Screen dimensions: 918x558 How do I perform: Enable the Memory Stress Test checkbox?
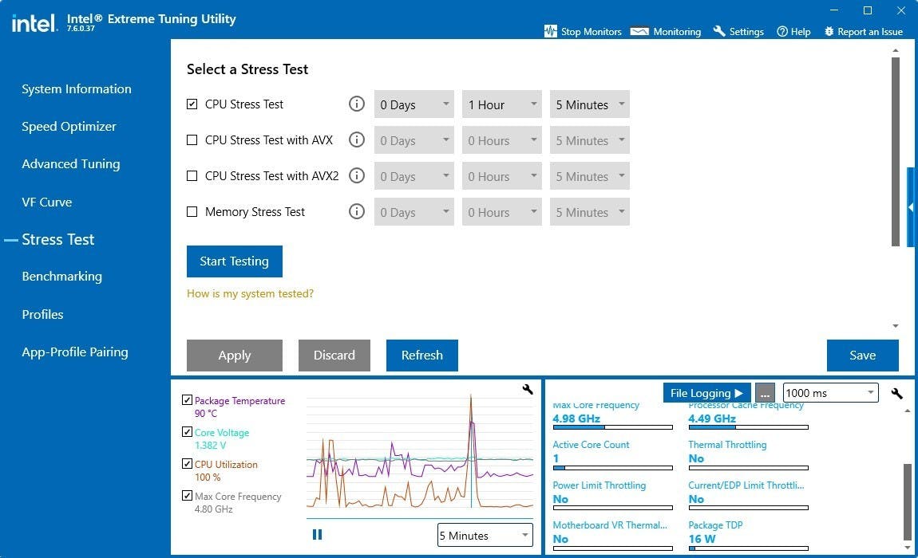pyautogui.click(x=192, y=212)
